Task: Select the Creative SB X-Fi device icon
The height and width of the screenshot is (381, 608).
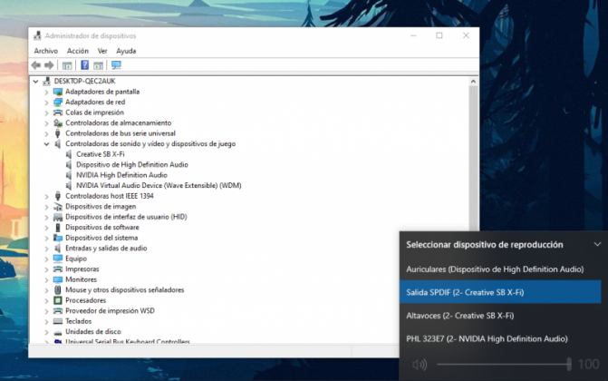Action: click(69, 154)
